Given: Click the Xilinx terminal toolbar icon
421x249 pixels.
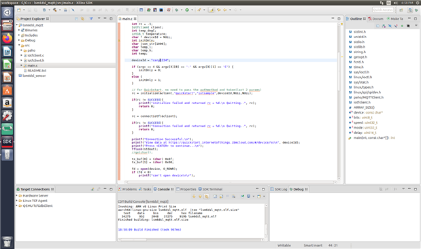Looking at the screenshot, I should [x=161, y=10].
